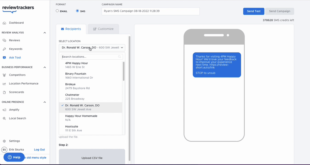The image size is (310, 165).
Task: Select Dr. Ronald W. Carson, DO location
Action: (x=90, y=107)
